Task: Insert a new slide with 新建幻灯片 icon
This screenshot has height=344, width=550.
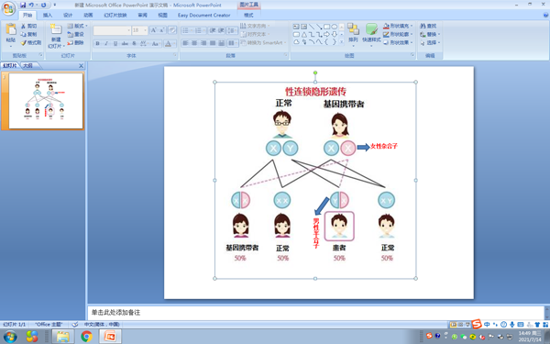Action: pyautogui.click(x=56, y=28)
